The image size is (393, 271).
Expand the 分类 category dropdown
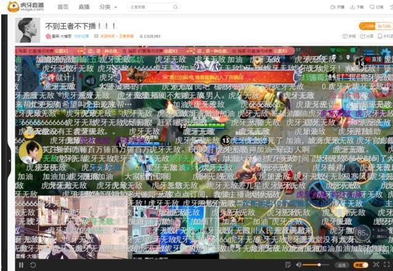tap(107, 7)
